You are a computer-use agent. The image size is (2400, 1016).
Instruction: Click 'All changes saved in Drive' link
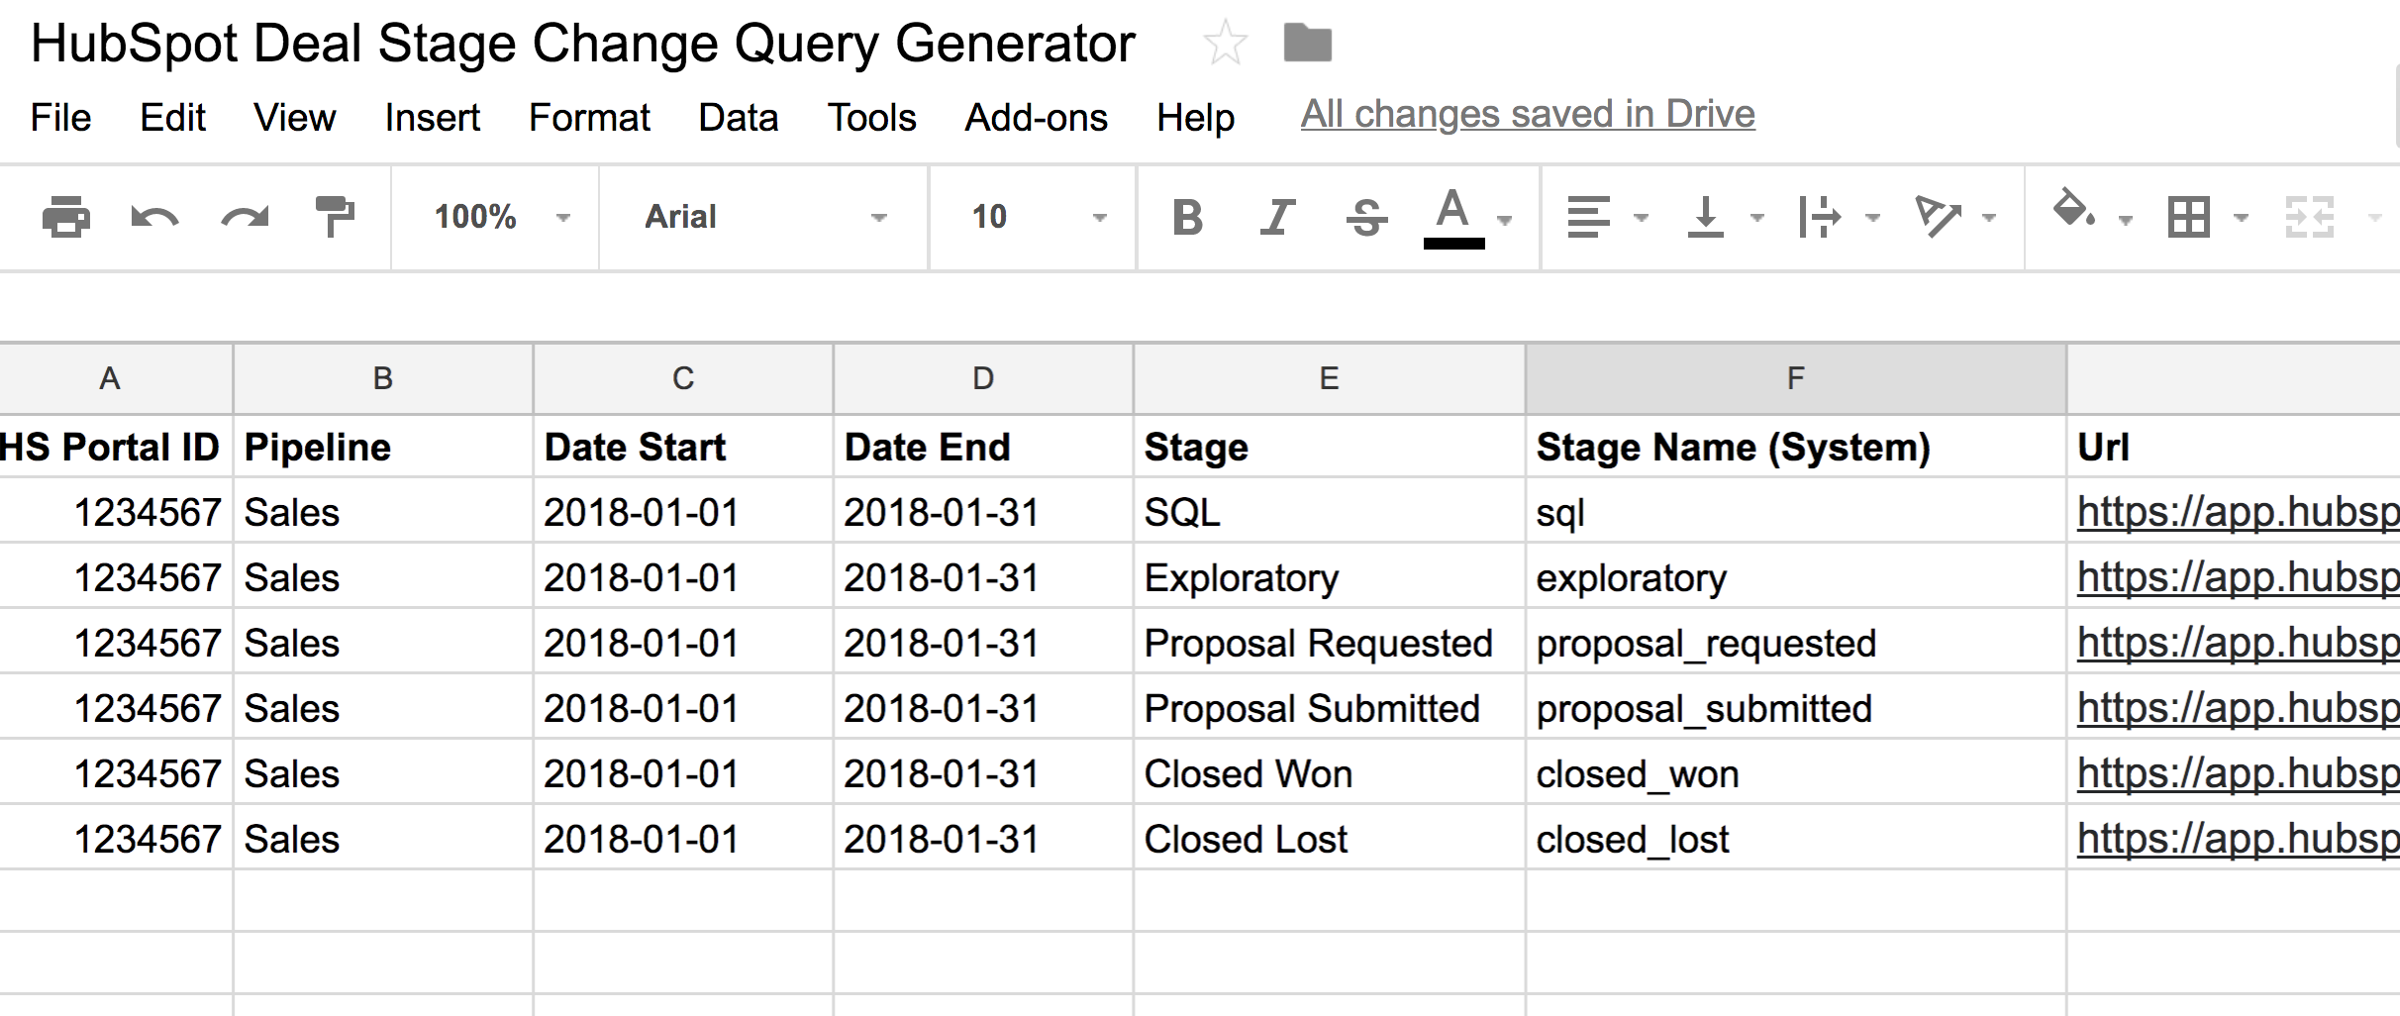pos(1528,115)
